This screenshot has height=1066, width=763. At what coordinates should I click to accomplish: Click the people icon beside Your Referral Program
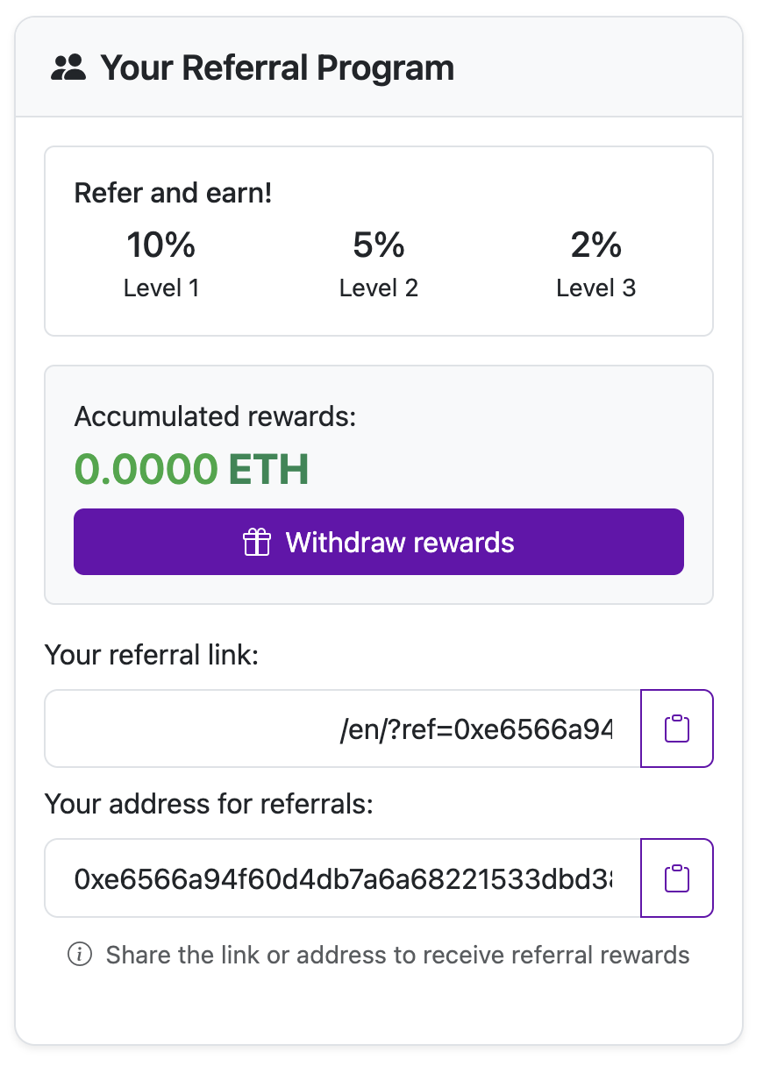pyautogui.click(x=68, y=68)
